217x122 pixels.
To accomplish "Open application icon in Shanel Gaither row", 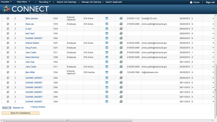I will 107,43.
